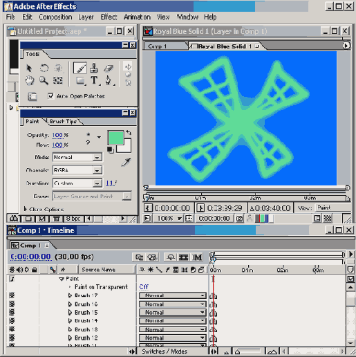Open the Composition menu
Image resolution: width=356 pixels, height=357 pixels.
click(55, 17)
